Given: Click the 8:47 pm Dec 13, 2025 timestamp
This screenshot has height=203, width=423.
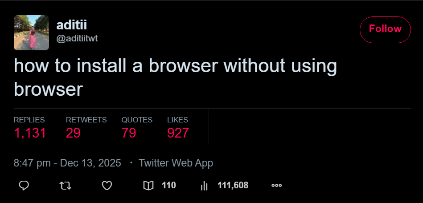Looking at the screenshot, I should (67, 163).
